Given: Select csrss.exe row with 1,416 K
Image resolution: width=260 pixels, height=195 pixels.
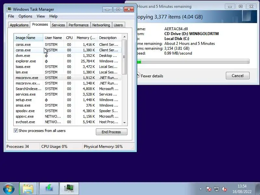Looking at the screenshot, I should 68,45.
